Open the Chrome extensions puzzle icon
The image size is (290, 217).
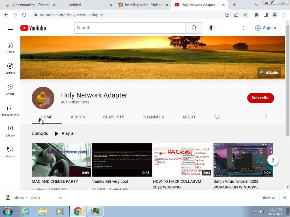257,15
